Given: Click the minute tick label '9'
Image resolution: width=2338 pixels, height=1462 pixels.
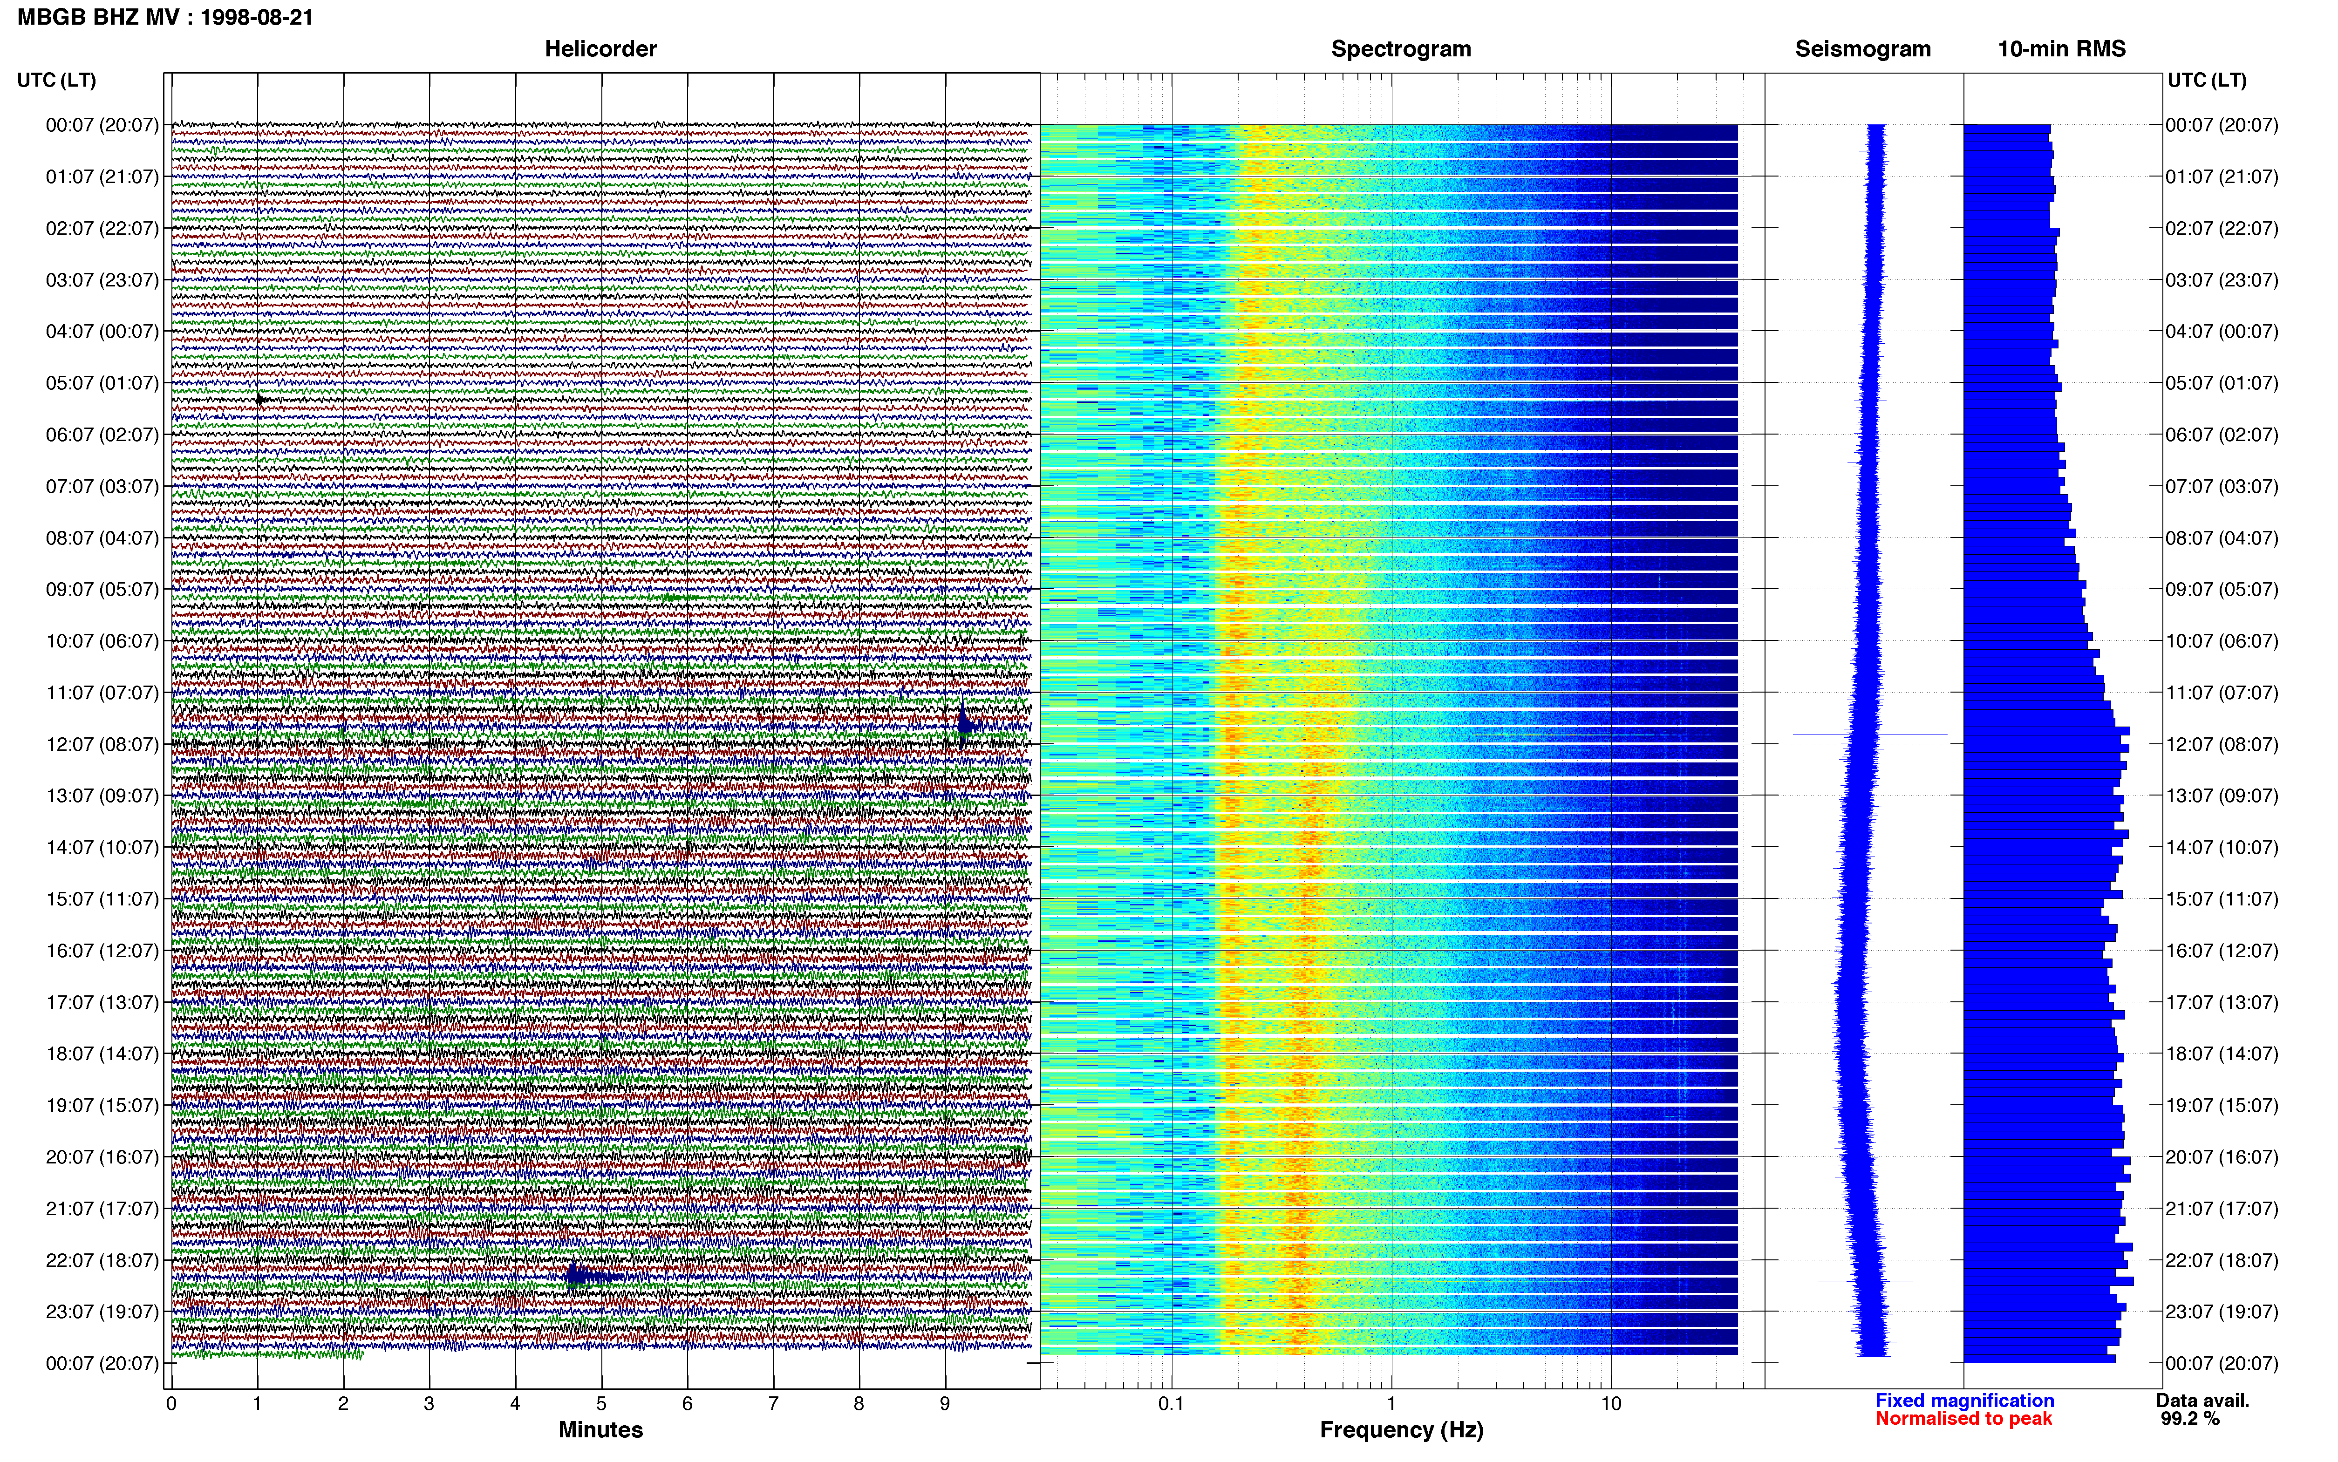Looking at the screenshot, I should (x=945, y=1404).
